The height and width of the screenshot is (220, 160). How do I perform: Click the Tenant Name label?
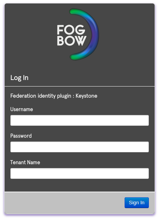click(25, 162)
